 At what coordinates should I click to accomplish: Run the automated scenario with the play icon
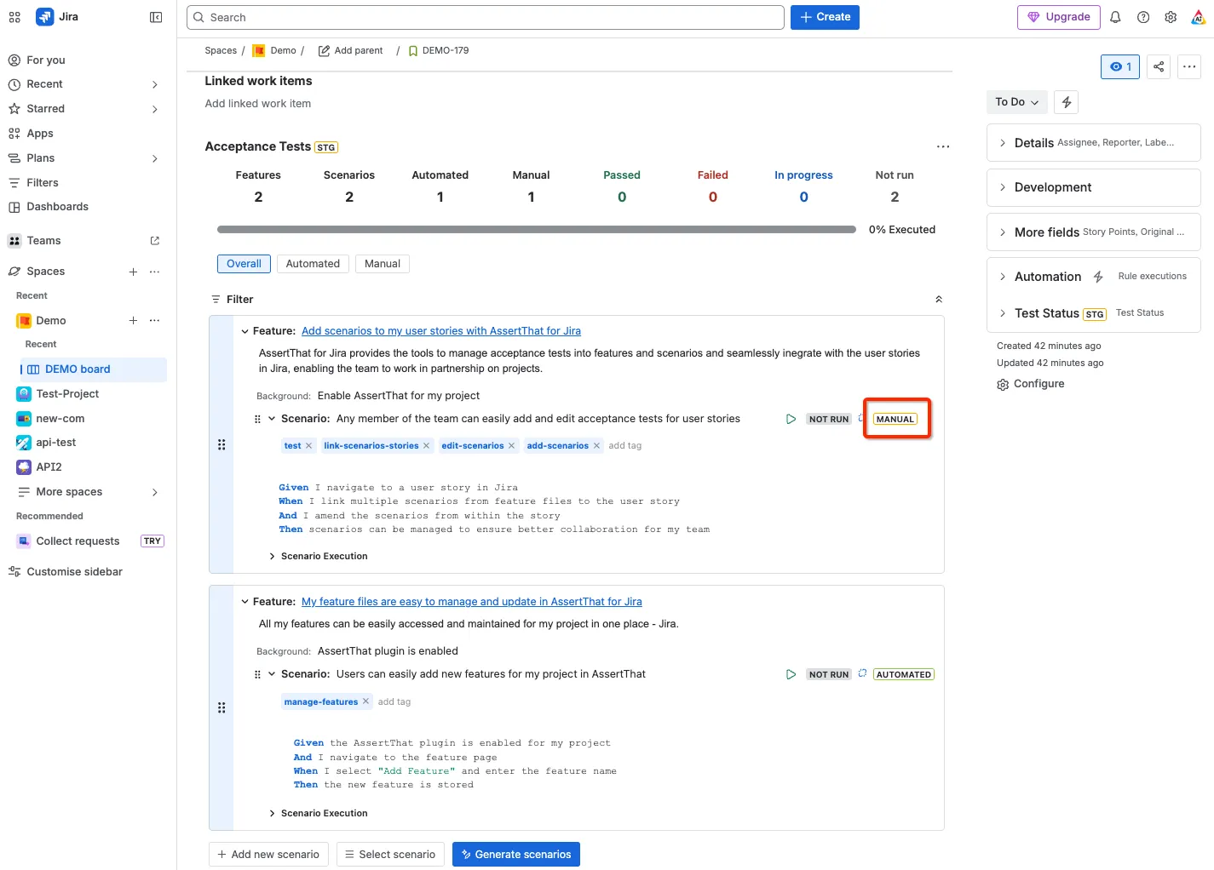[791, 674]
